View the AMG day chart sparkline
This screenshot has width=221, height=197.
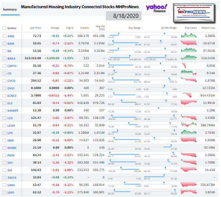coord(189,35)
